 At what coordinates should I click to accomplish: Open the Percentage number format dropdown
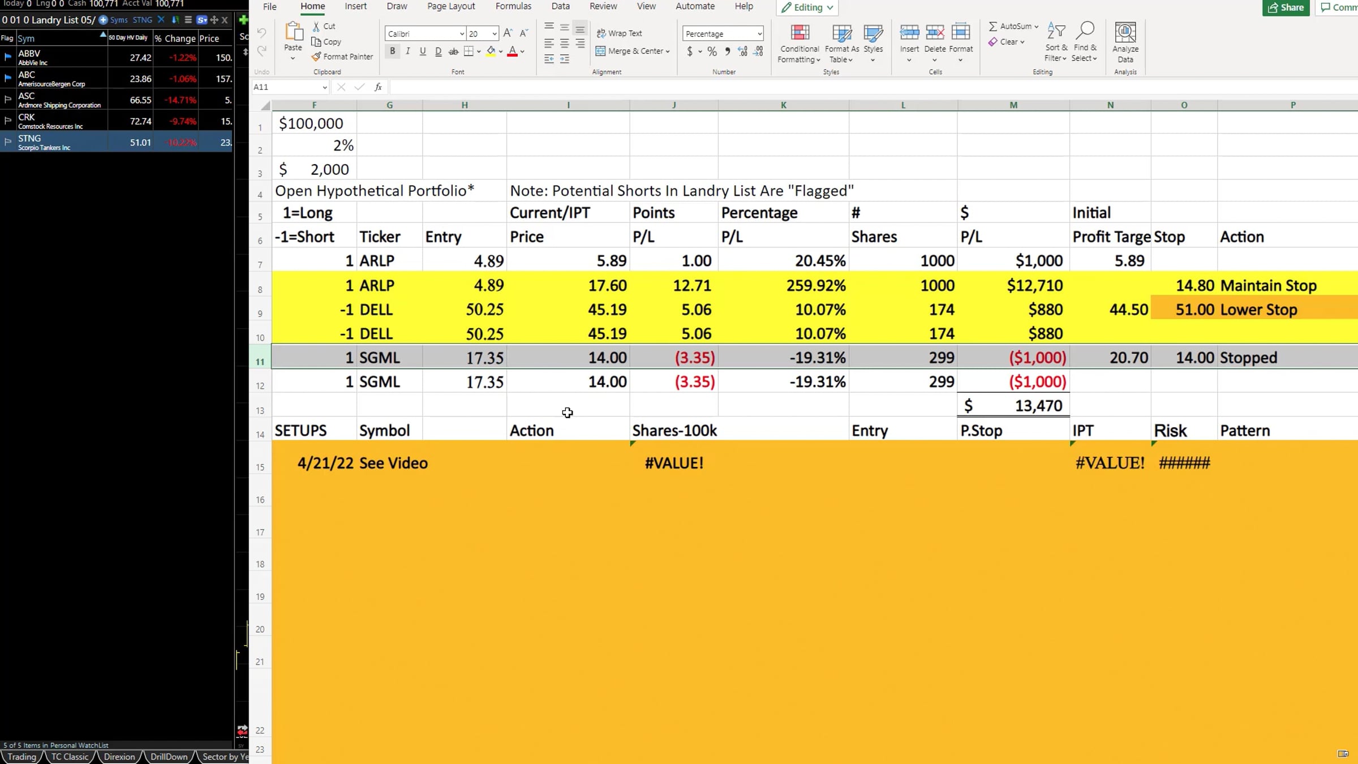click(759, 34)
